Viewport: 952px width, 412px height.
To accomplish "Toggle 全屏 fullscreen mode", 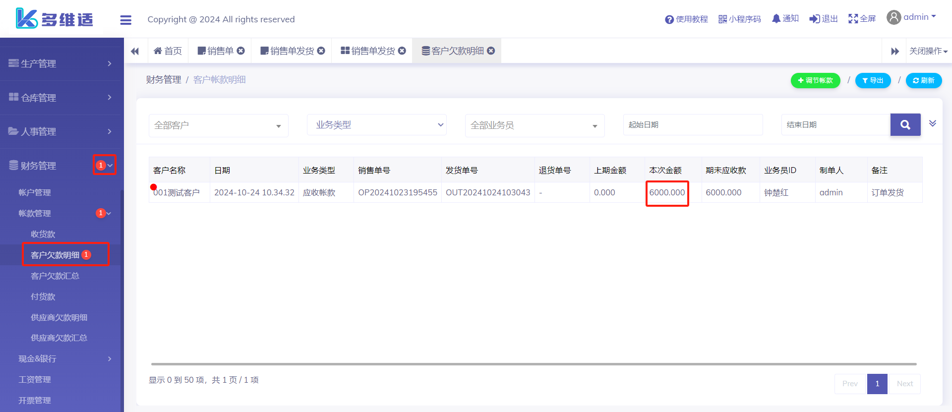I will (x=853, y=19).
